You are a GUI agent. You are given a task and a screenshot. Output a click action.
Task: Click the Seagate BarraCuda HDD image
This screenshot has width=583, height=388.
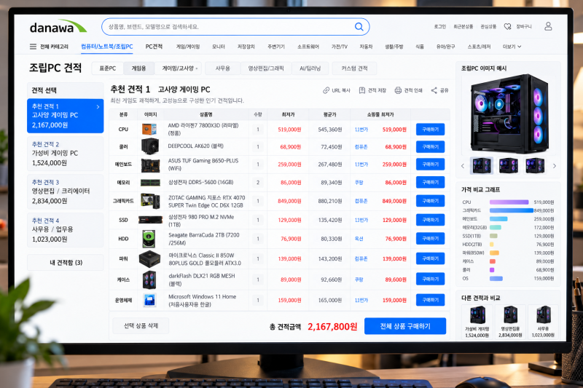pyautogui.click(x=149, y=239)
